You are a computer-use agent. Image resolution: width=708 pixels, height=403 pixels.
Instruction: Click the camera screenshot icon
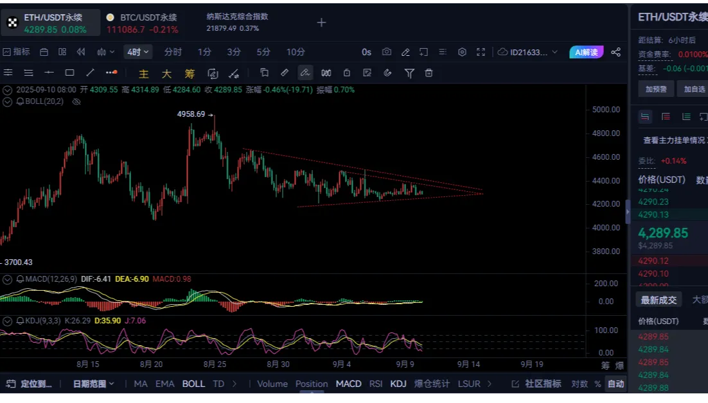[387, 52]
